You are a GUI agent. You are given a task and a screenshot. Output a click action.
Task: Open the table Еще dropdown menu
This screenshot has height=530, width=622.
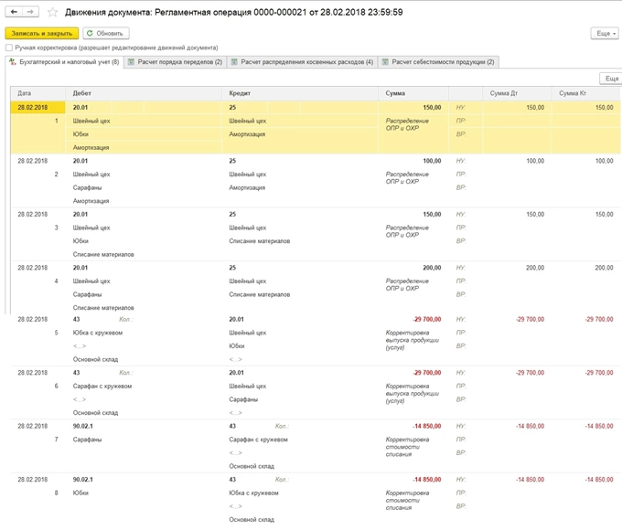pyautogui.click(x=611, y=79)
